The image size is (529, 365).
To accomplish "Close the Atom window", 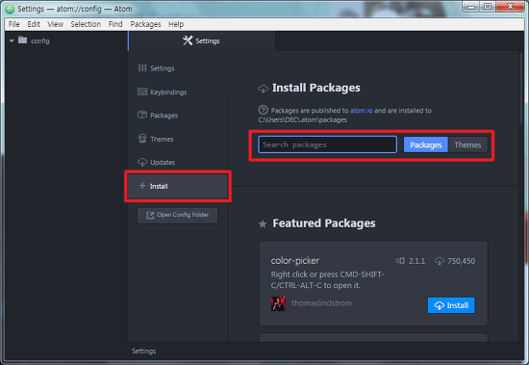I will click(x=510, y=7).
